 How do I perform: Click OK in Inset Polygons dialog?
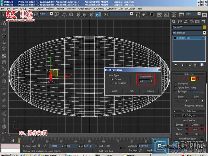coord(132,91)
